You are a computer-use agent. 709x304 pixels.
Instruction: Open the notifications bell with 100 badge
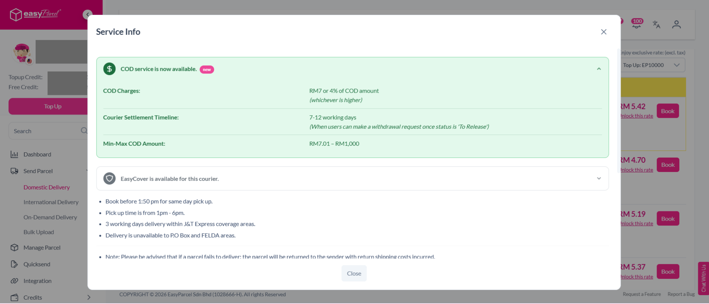(637, 24)
